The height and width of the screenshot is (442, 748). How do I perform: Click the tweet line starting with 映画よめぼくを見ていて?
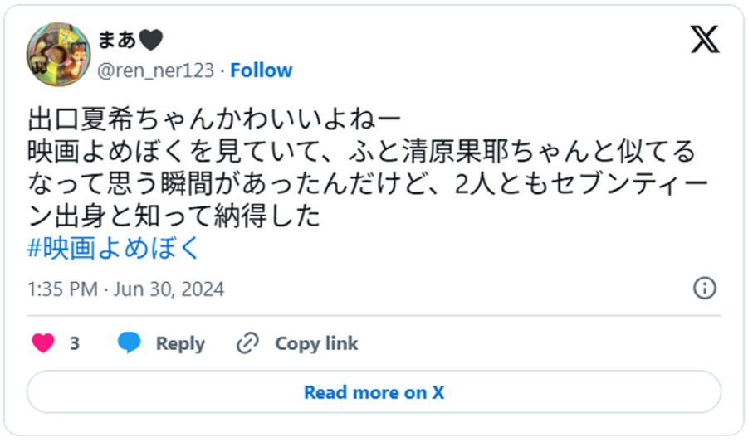(x=361, y=153)
